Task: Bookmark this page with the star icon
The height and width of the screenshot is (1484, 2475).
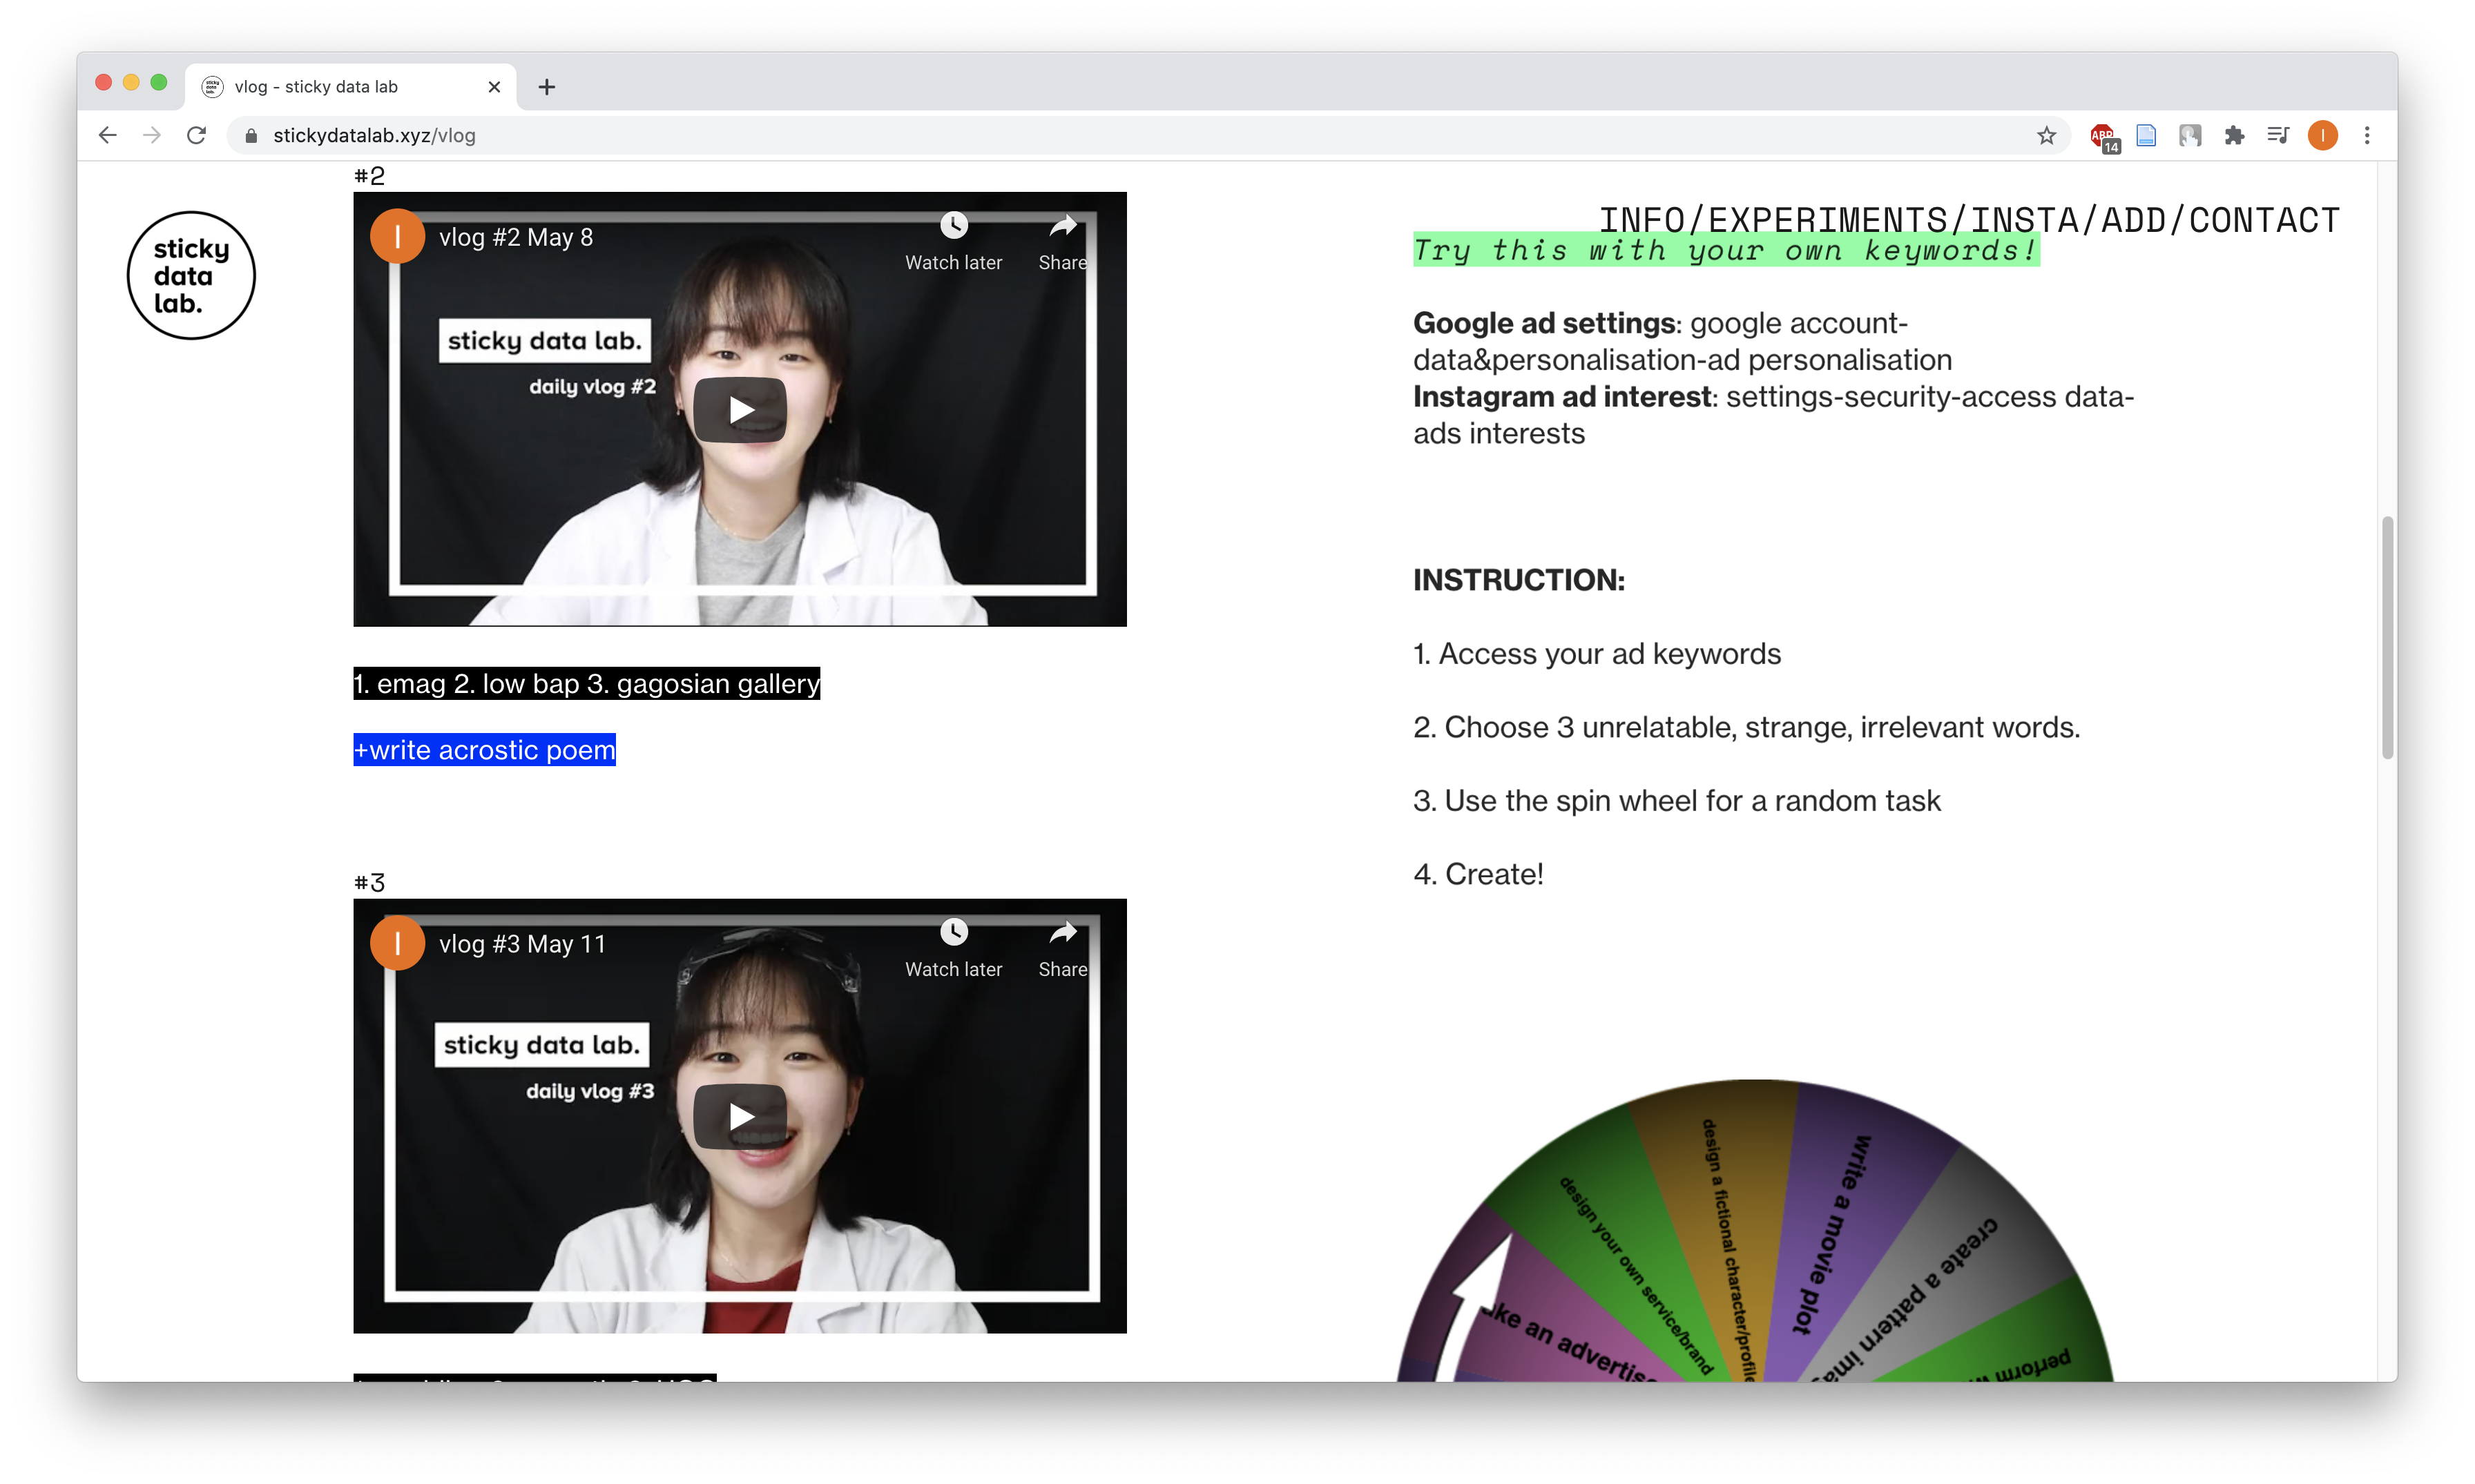Action: click(2046, 136)
